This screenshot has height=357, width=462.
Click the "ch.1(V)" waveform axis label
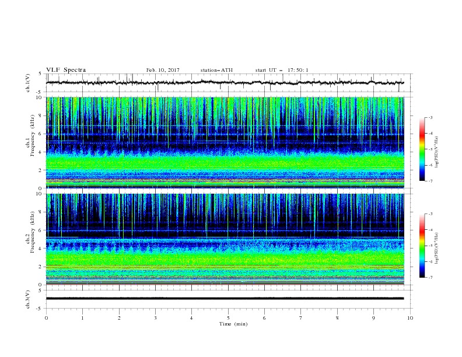click(28, 83)
